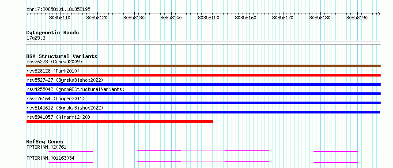Click the blue nsv4255042 variant bar
The image size is (393, 168).
[203, 94]
